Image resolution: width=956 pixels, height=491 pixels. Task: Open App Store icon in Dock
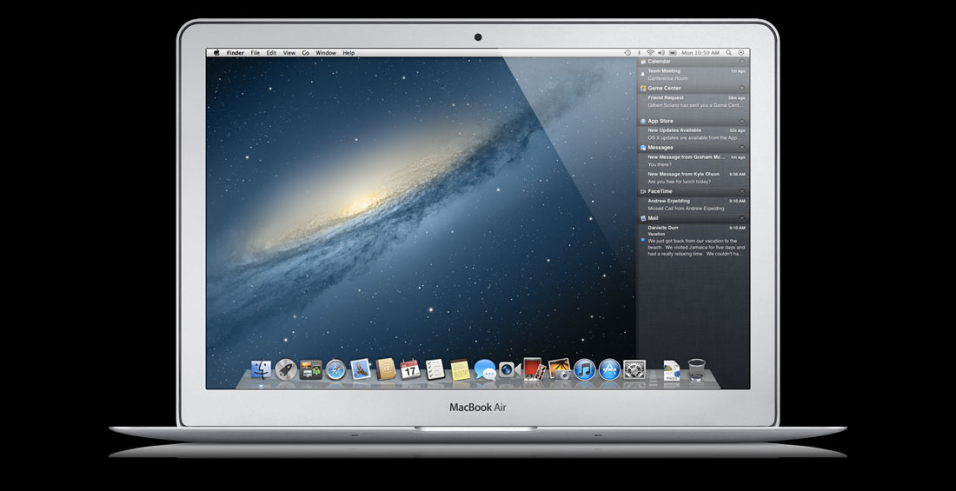[x=609, y=369]
